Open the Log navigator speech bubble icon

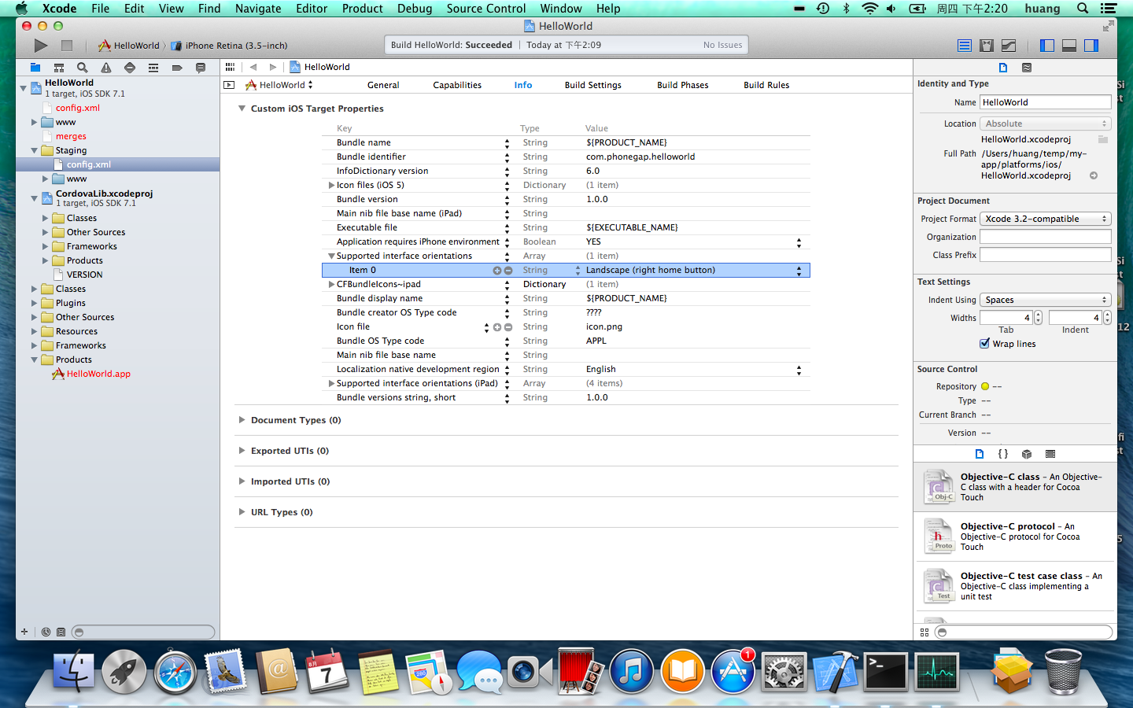pos(201,68)
